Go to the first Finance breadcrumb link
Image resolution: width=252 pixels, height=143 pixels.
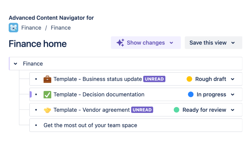[x=31, y=28]
